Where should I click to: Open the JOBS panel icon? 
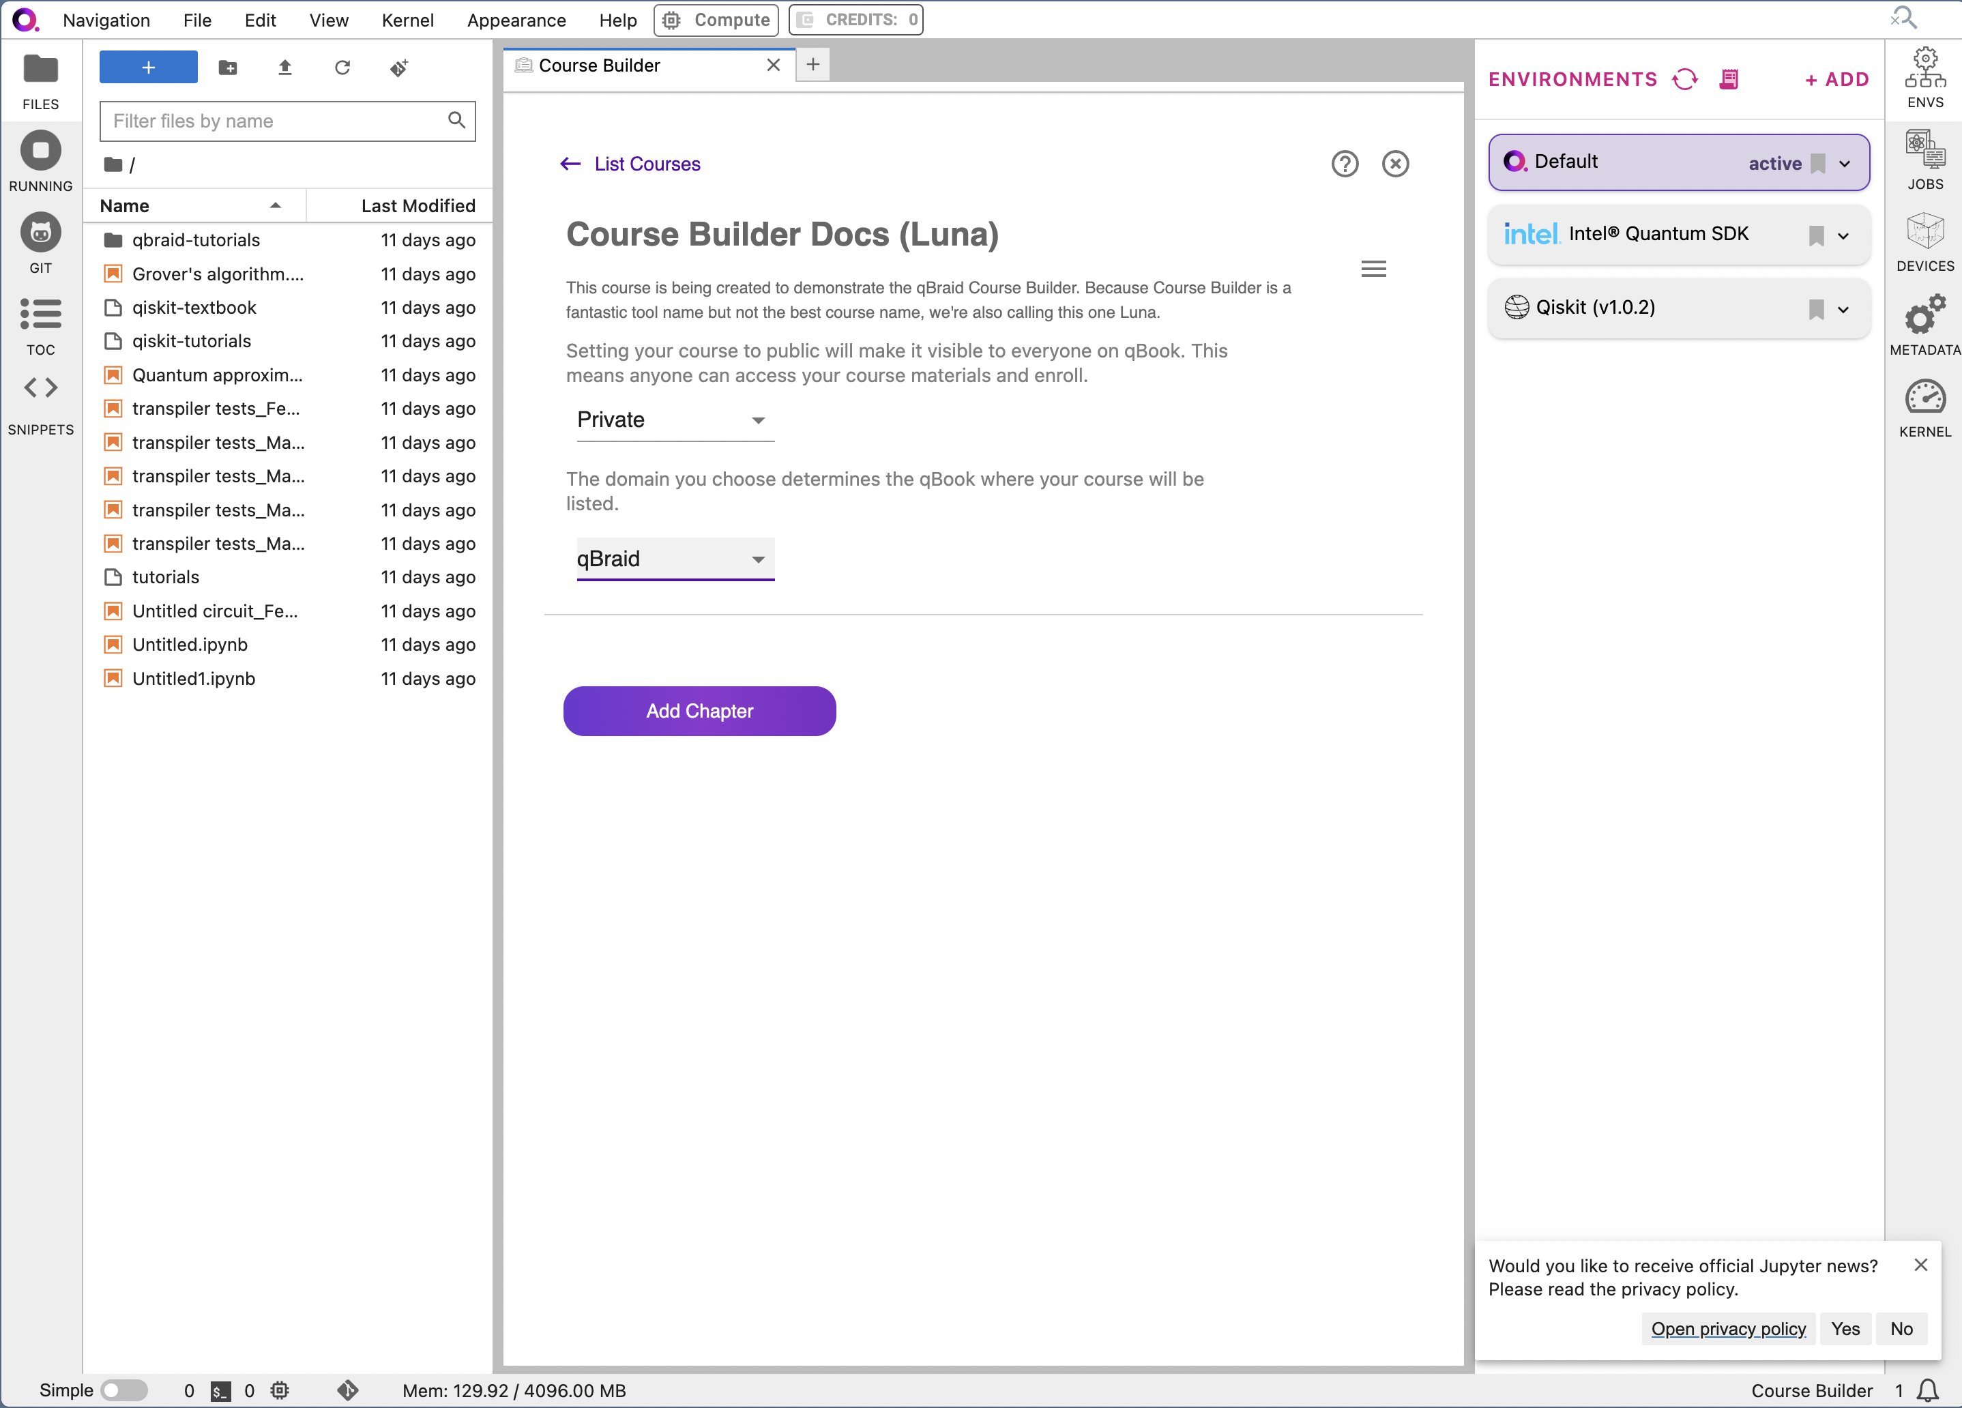tap(1924, 160)
